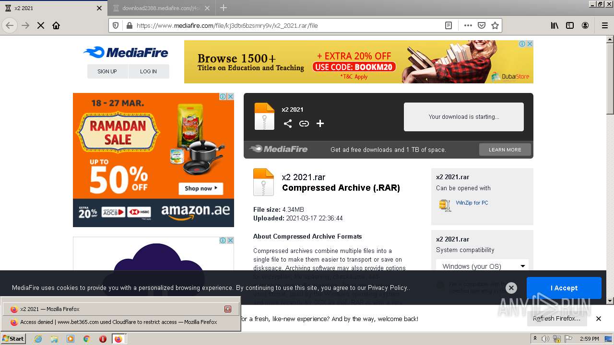Expand Windows (your OS) compatibility dropdown

483,266
